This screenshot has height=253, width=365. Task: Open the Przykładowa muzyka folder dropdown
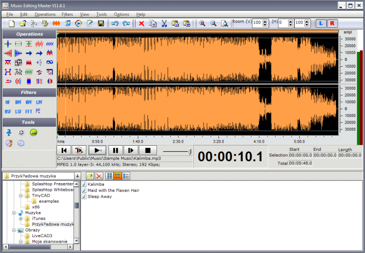77,176
